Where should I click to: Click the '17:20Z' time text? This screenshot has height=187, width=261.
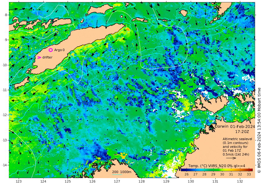coord(242,132)
